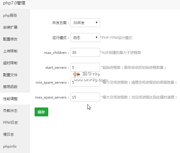
Task: Click the php7.0管理 window title
Action: tap(14, 4)
